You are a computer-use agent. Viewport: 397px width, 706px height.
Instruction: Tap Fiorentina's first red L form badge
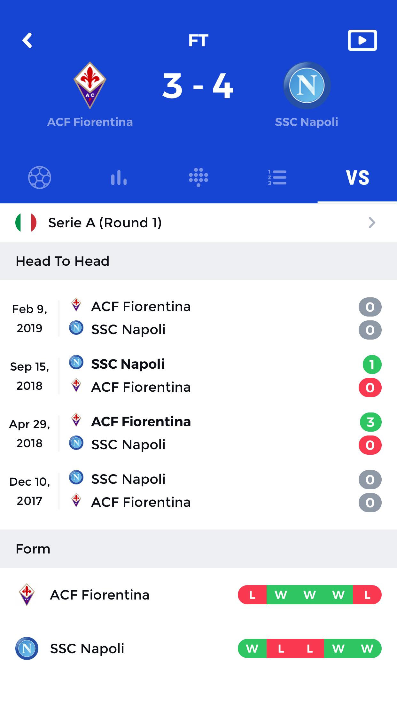point(252,595)
